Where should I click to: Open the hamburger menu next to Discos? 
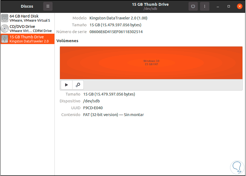pos(48,6)
